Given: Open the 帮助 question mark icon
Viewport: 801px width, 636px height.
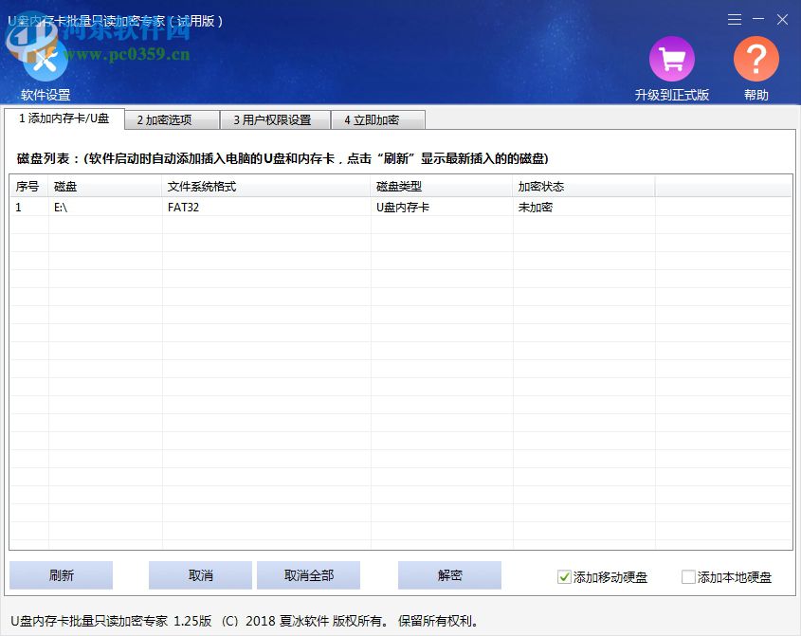Looking at the screenshot, I should click(755, 59).
